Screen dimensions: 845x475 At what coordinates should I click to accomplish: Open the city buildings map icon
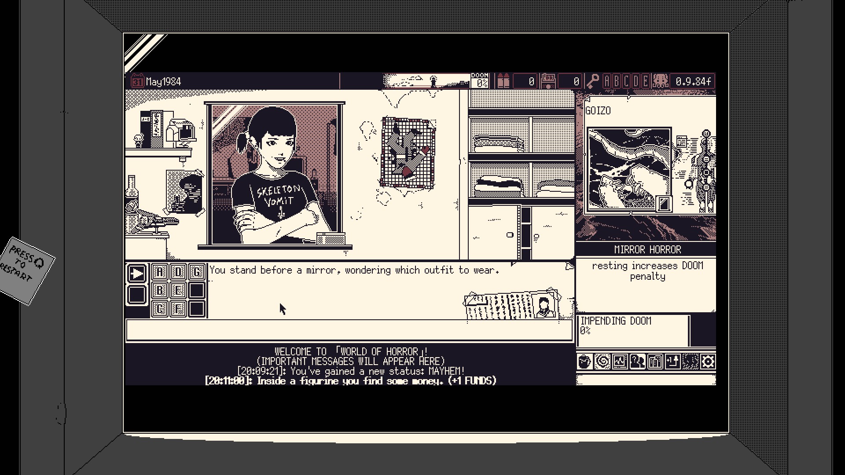pos(655,362)
